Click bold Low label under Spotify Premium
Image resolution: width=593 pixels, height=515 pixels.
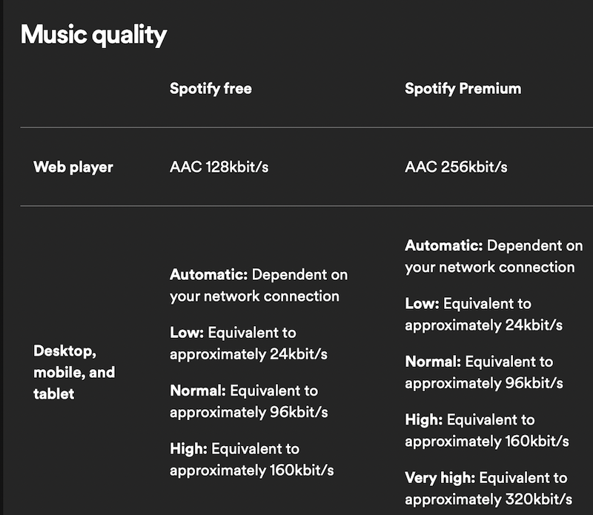tap(420, 304)
